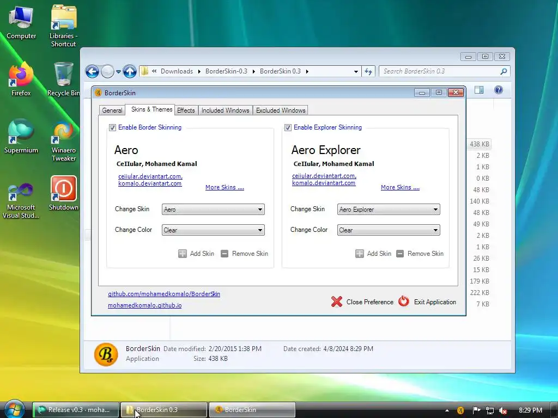Open the Libraries - Shortcut desktop icon

point(63,26)
